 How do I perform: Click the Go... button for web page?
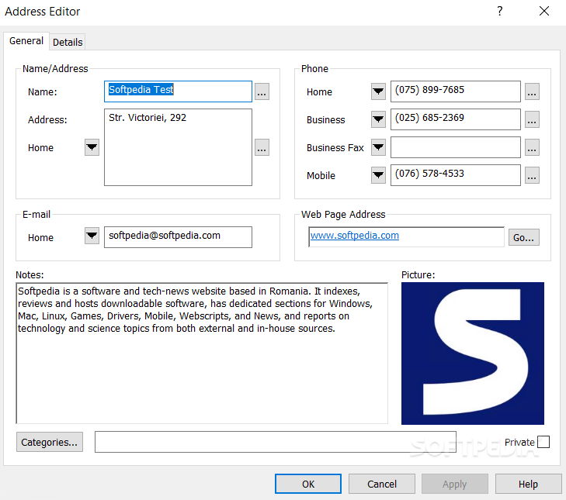click(x=524, y=237)
